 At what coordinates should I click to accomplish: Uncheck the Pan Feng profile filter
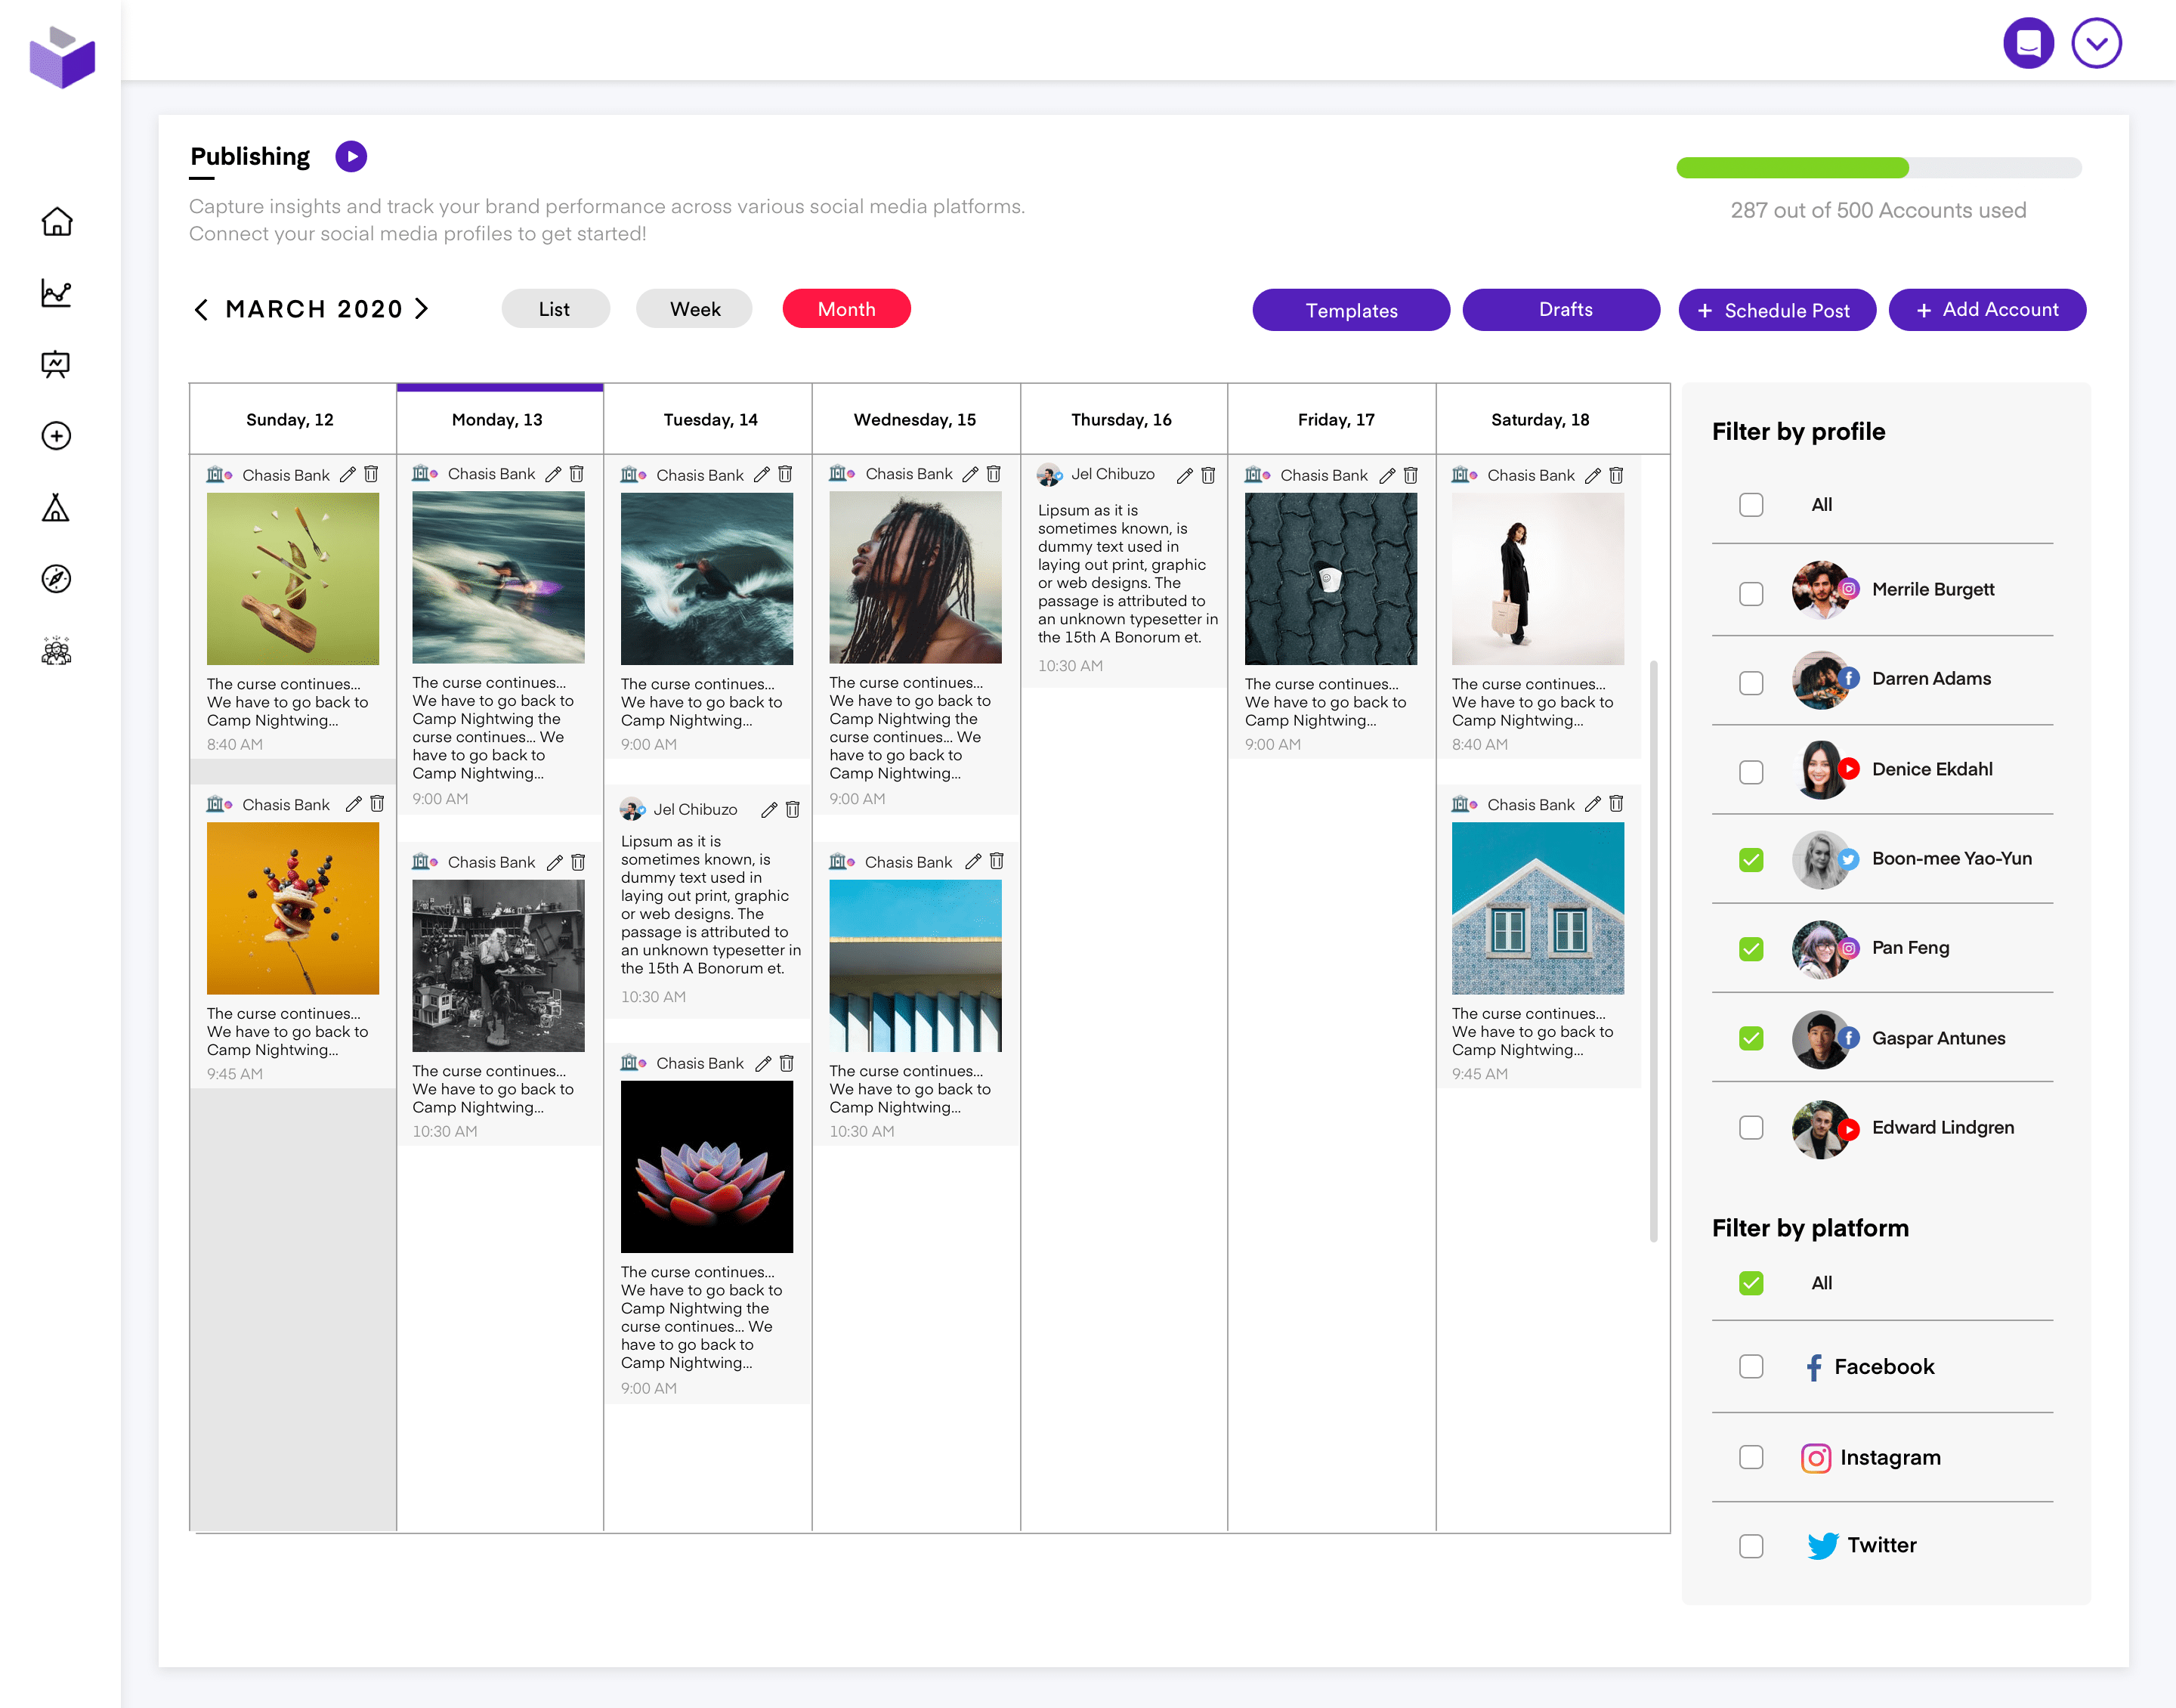point(1750,949)
